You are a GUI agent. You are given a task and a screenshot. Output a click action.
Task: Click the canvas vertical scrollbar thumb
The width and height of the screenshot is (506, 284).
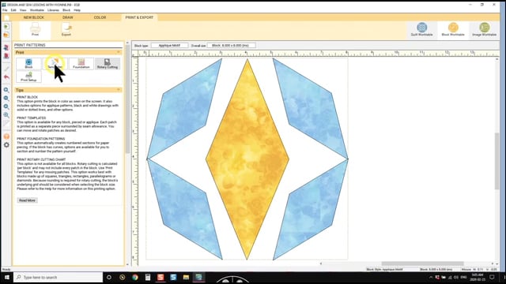coord(497,161)
